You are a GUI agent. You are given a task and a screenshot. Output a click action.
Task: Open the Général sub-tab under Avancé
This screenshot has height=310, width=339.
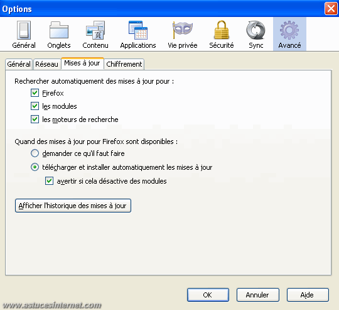tap(19, 64)
